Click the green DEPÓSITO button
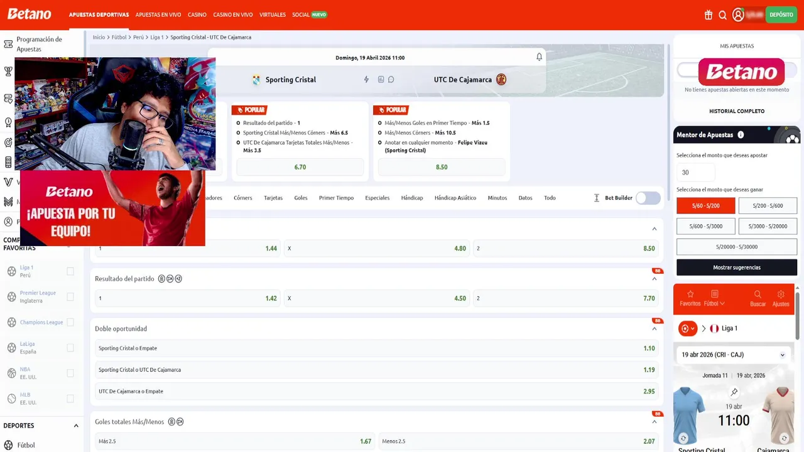The width and height of the screenshot is (804, 452). click(x=781, y=14)
